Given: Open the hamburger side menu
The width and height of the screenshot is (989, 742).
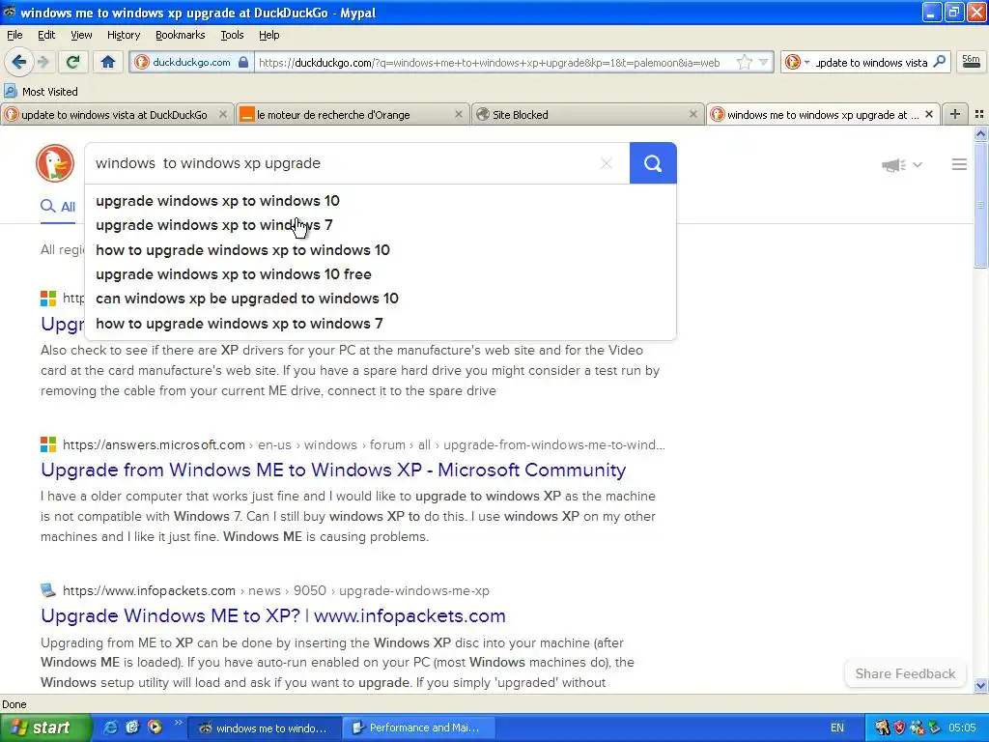Looking at the screenshot, I should [959, 164].
